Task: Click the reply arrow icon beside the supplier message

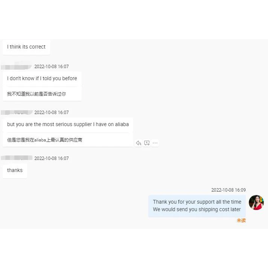Action: click(x=139, y=143)
